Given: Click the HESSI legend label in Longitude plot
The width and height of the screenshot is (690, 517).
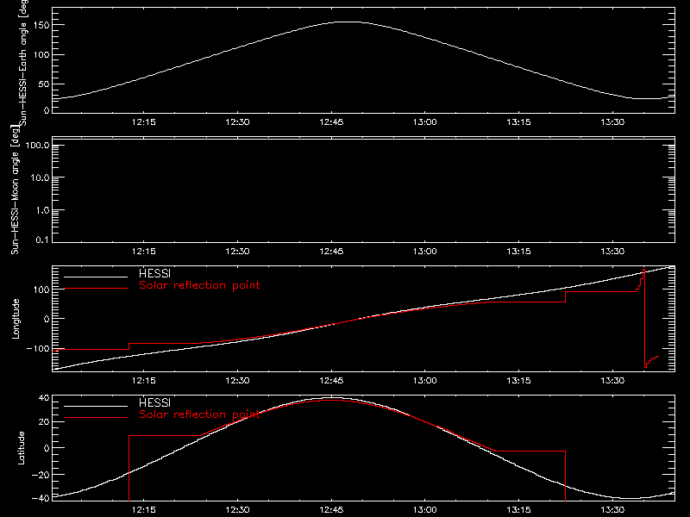Looking at the screenshot, I should [x=154, y=273].
